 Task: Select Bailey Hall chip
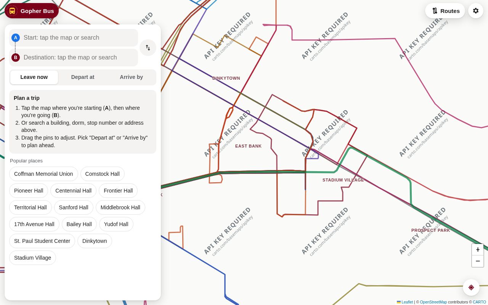coord(79,224)
